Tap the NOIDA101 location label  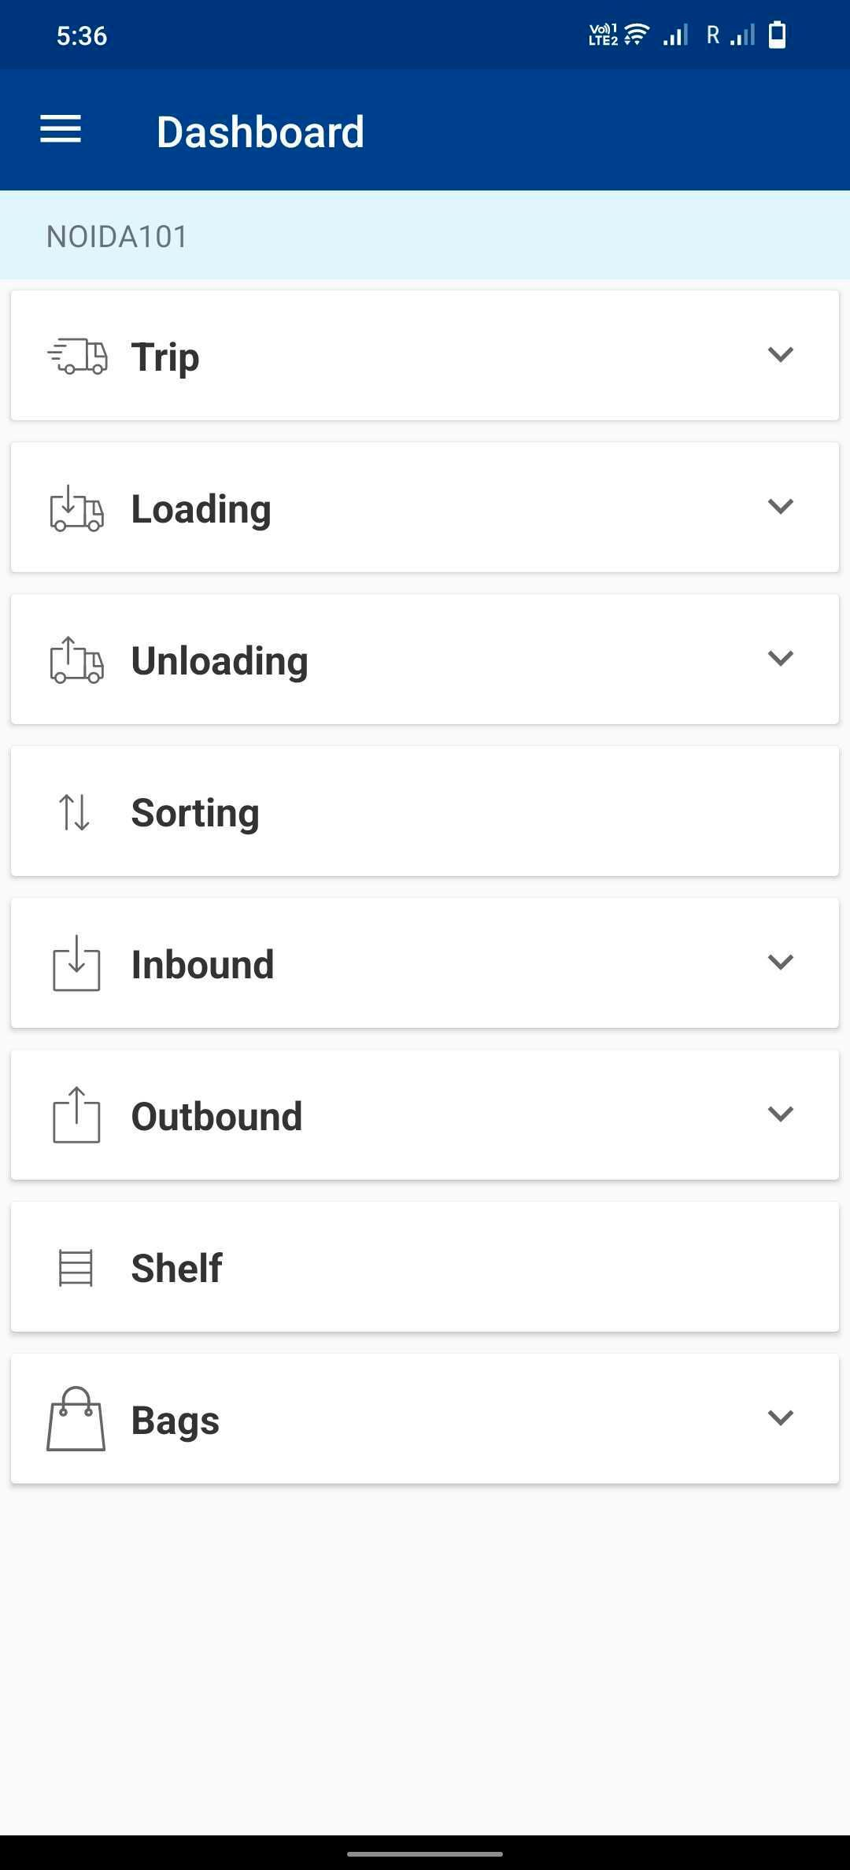(117, 236)
